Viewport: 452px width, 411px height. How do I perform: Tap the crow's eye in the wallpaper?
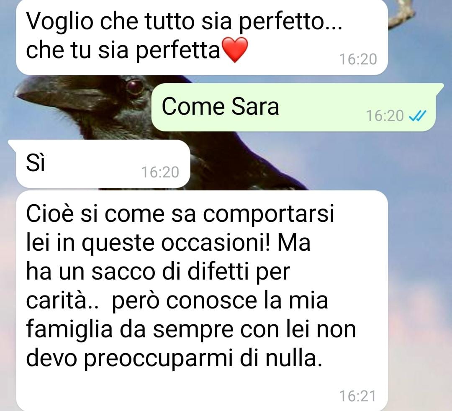point(135,86)
